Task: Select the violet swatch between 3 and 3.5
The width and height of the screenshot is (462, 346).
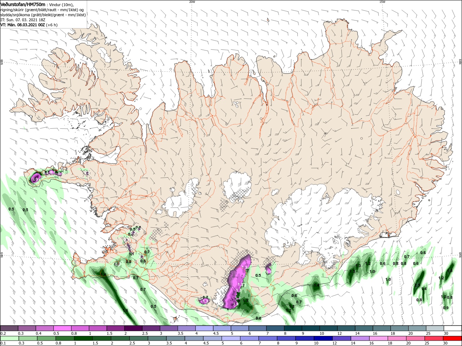Action: click(169, 328)
